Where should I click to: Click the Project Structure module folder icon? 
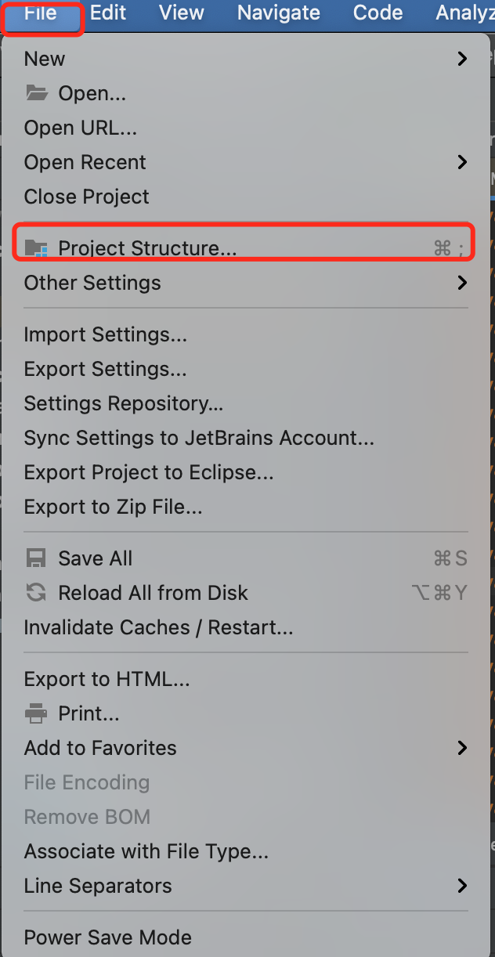pos(36,248)
